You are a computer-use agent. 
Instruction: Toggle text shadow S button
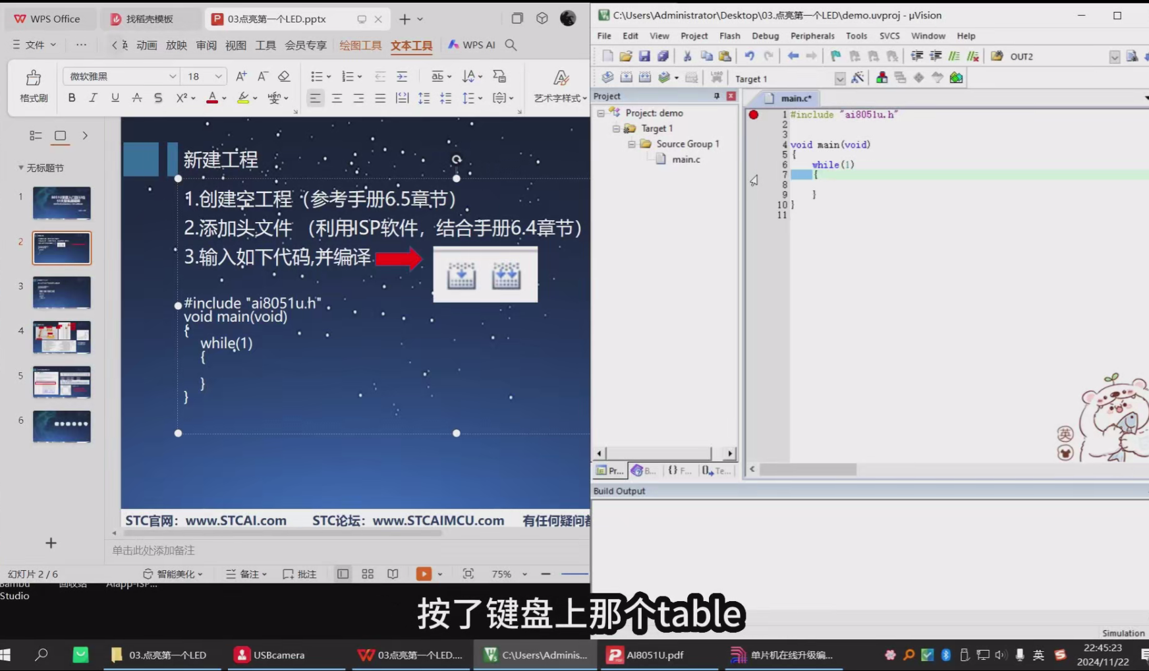158,98
